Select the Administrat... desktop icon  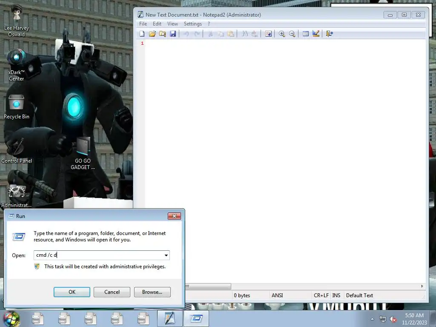(17, 196)
